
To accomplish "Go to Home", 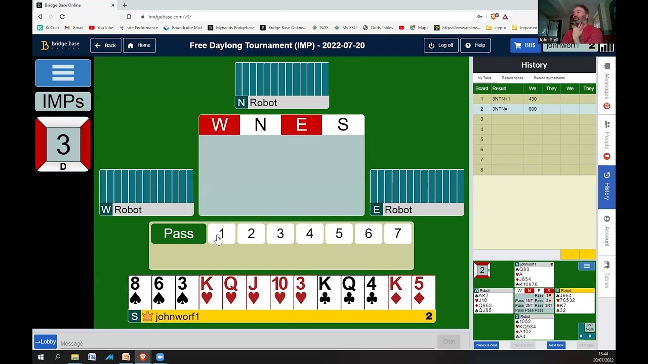I will coord(139,45).
